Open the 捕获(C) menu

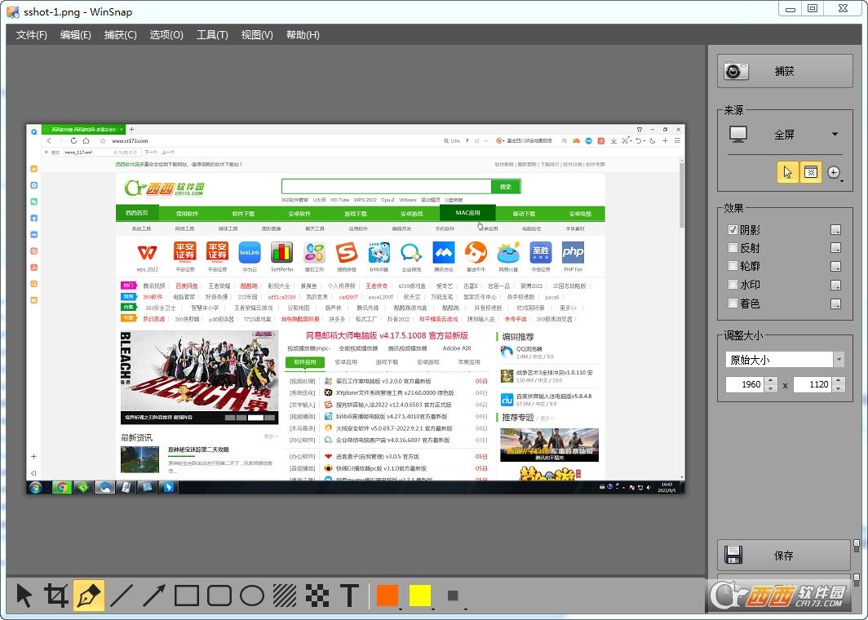(x=120, y=35)
